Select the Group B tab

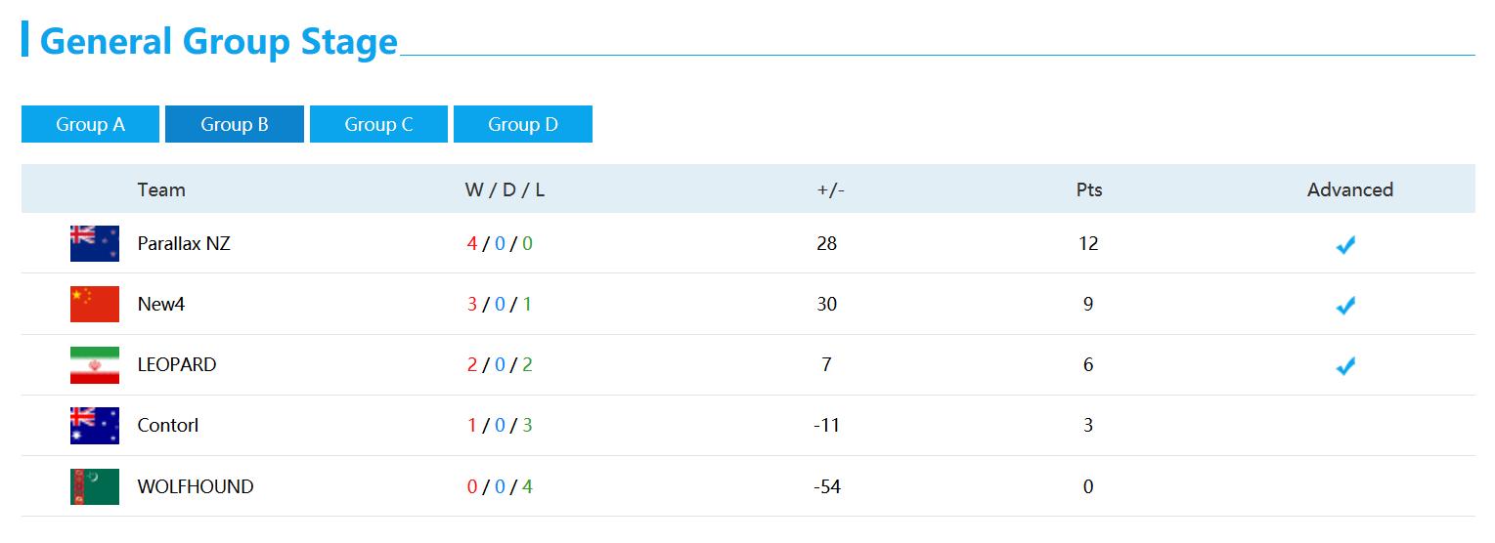coord(235,124)
